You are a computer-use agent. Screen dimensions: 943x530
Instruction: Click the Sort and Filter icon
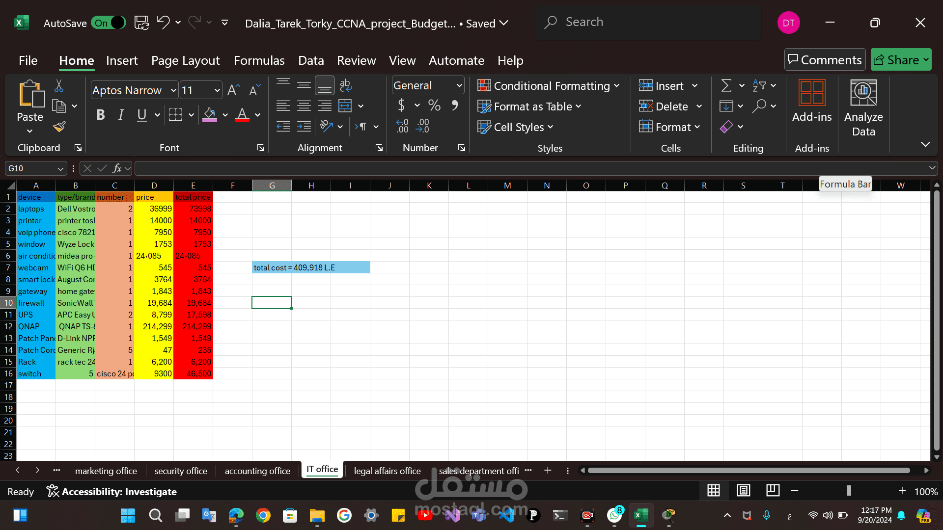coord(759,85)
